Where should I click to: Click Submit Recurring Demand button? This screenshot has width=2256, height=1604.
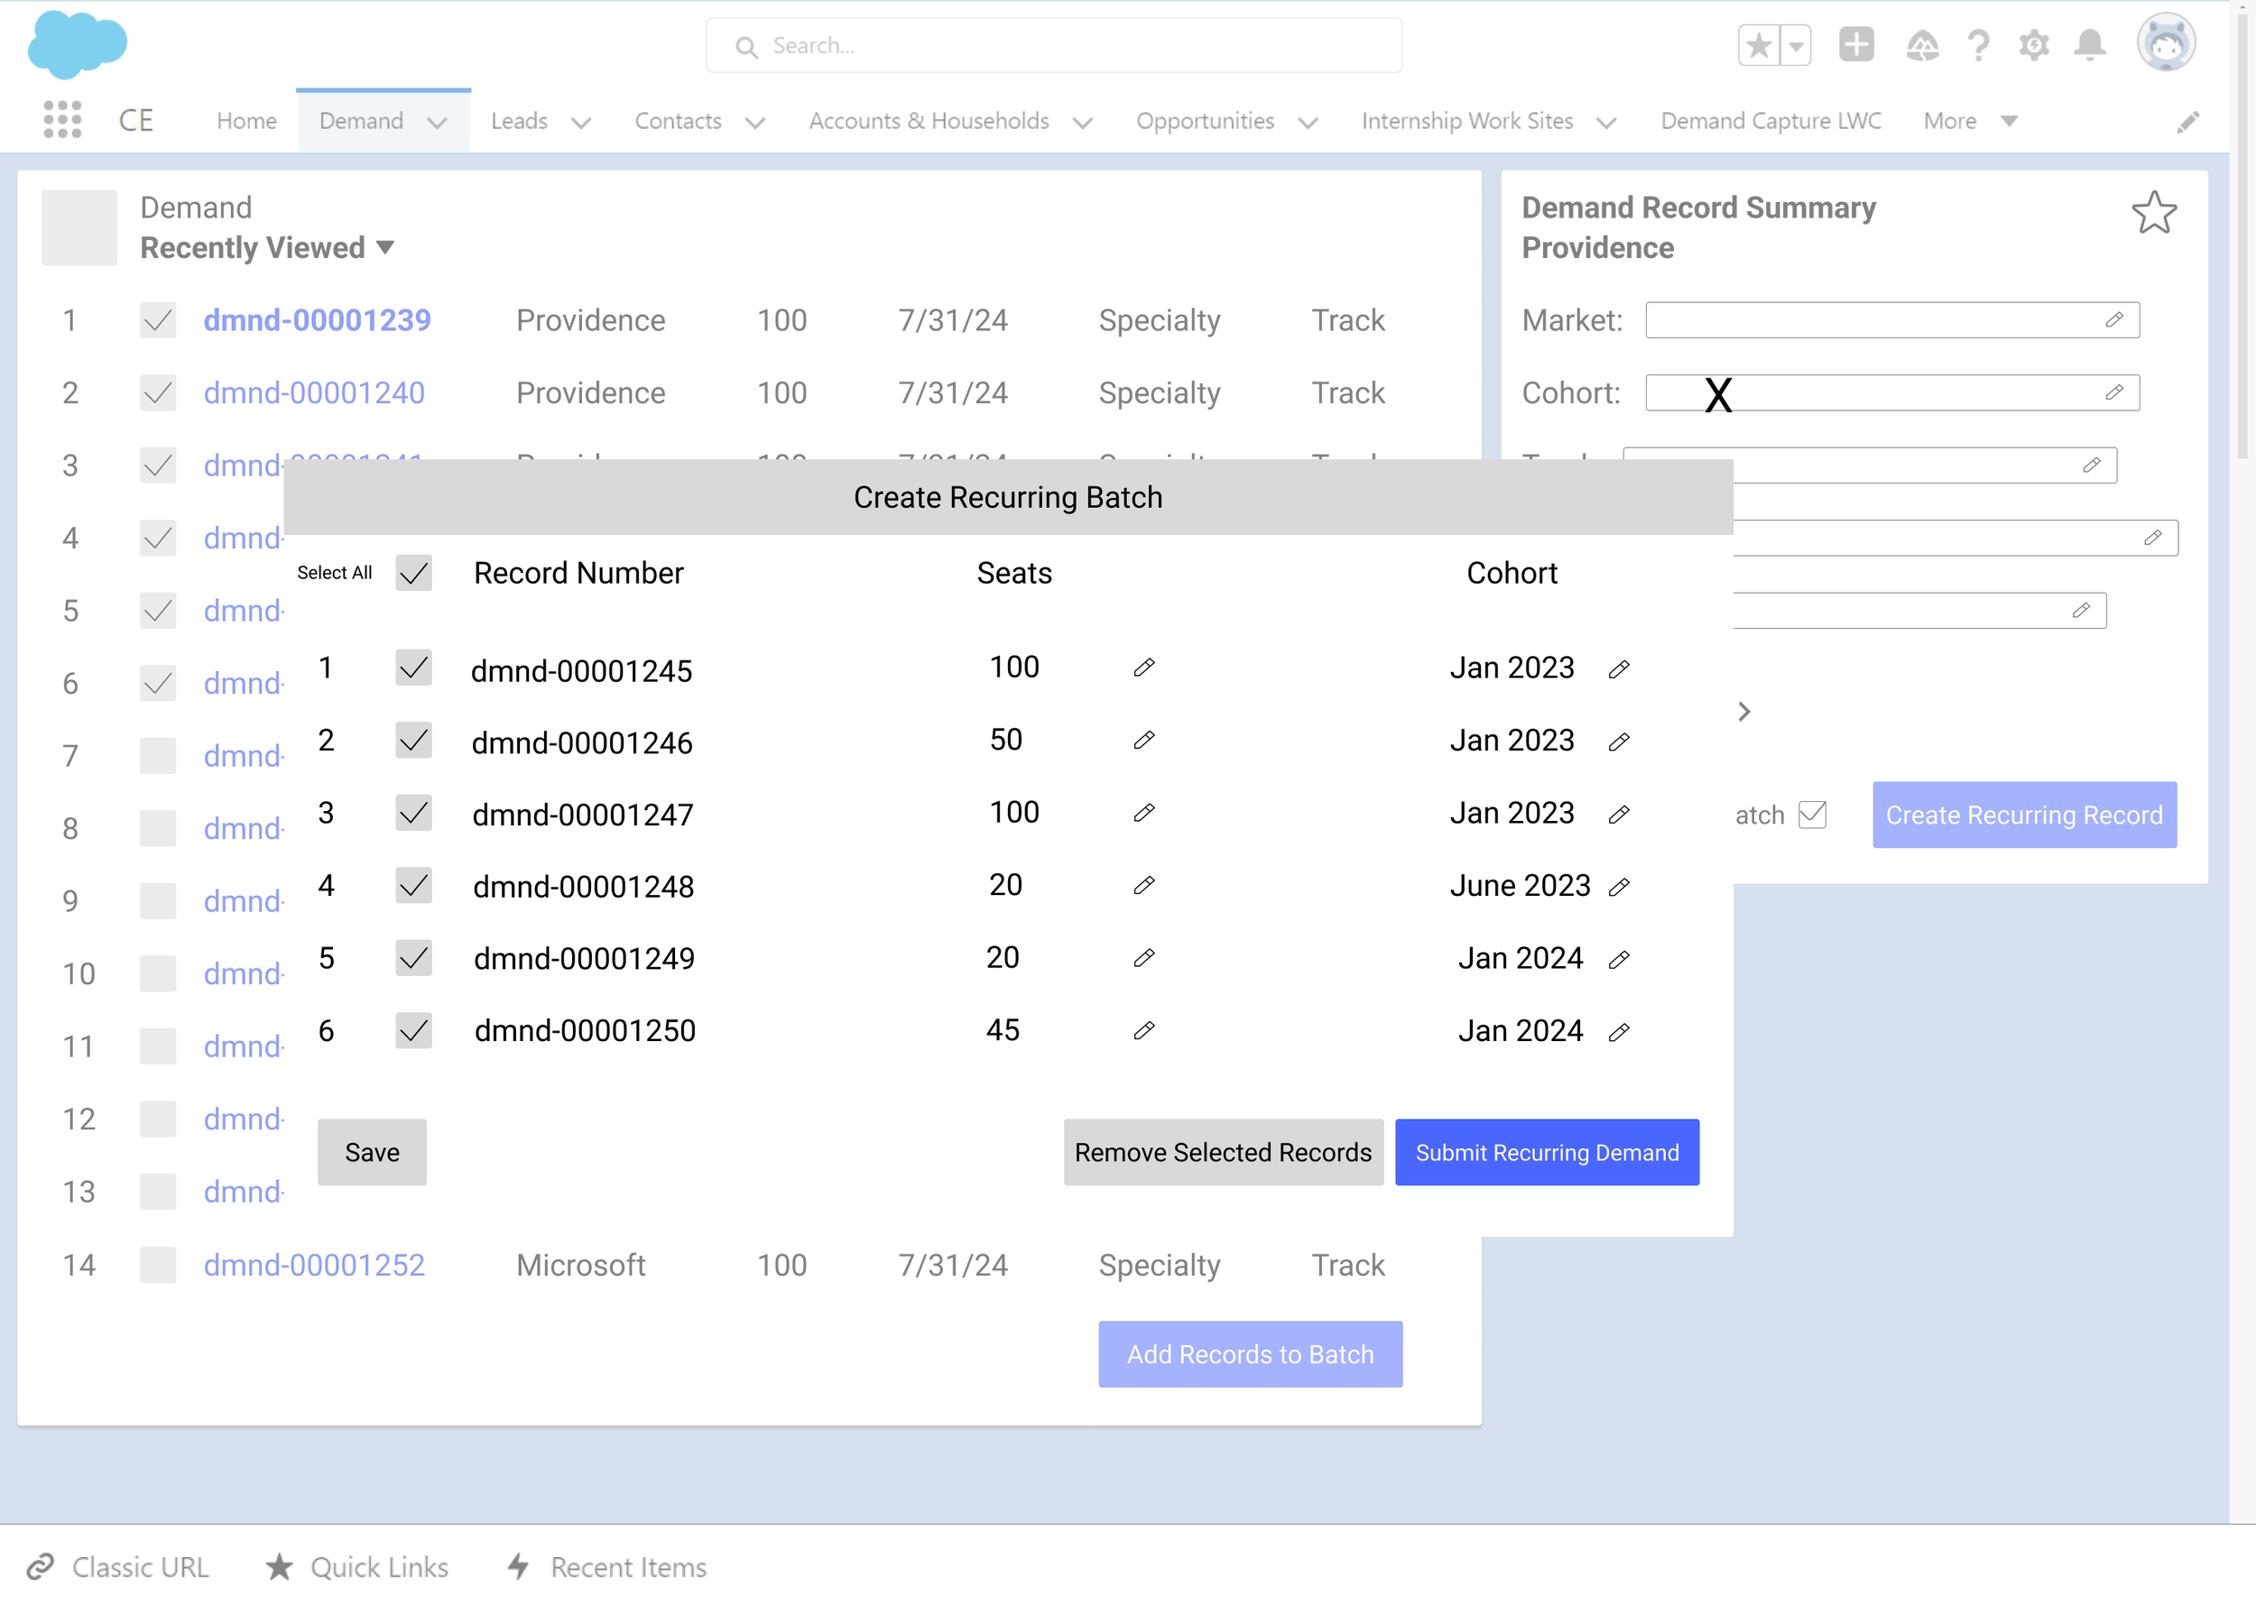pos(1546,1153)
